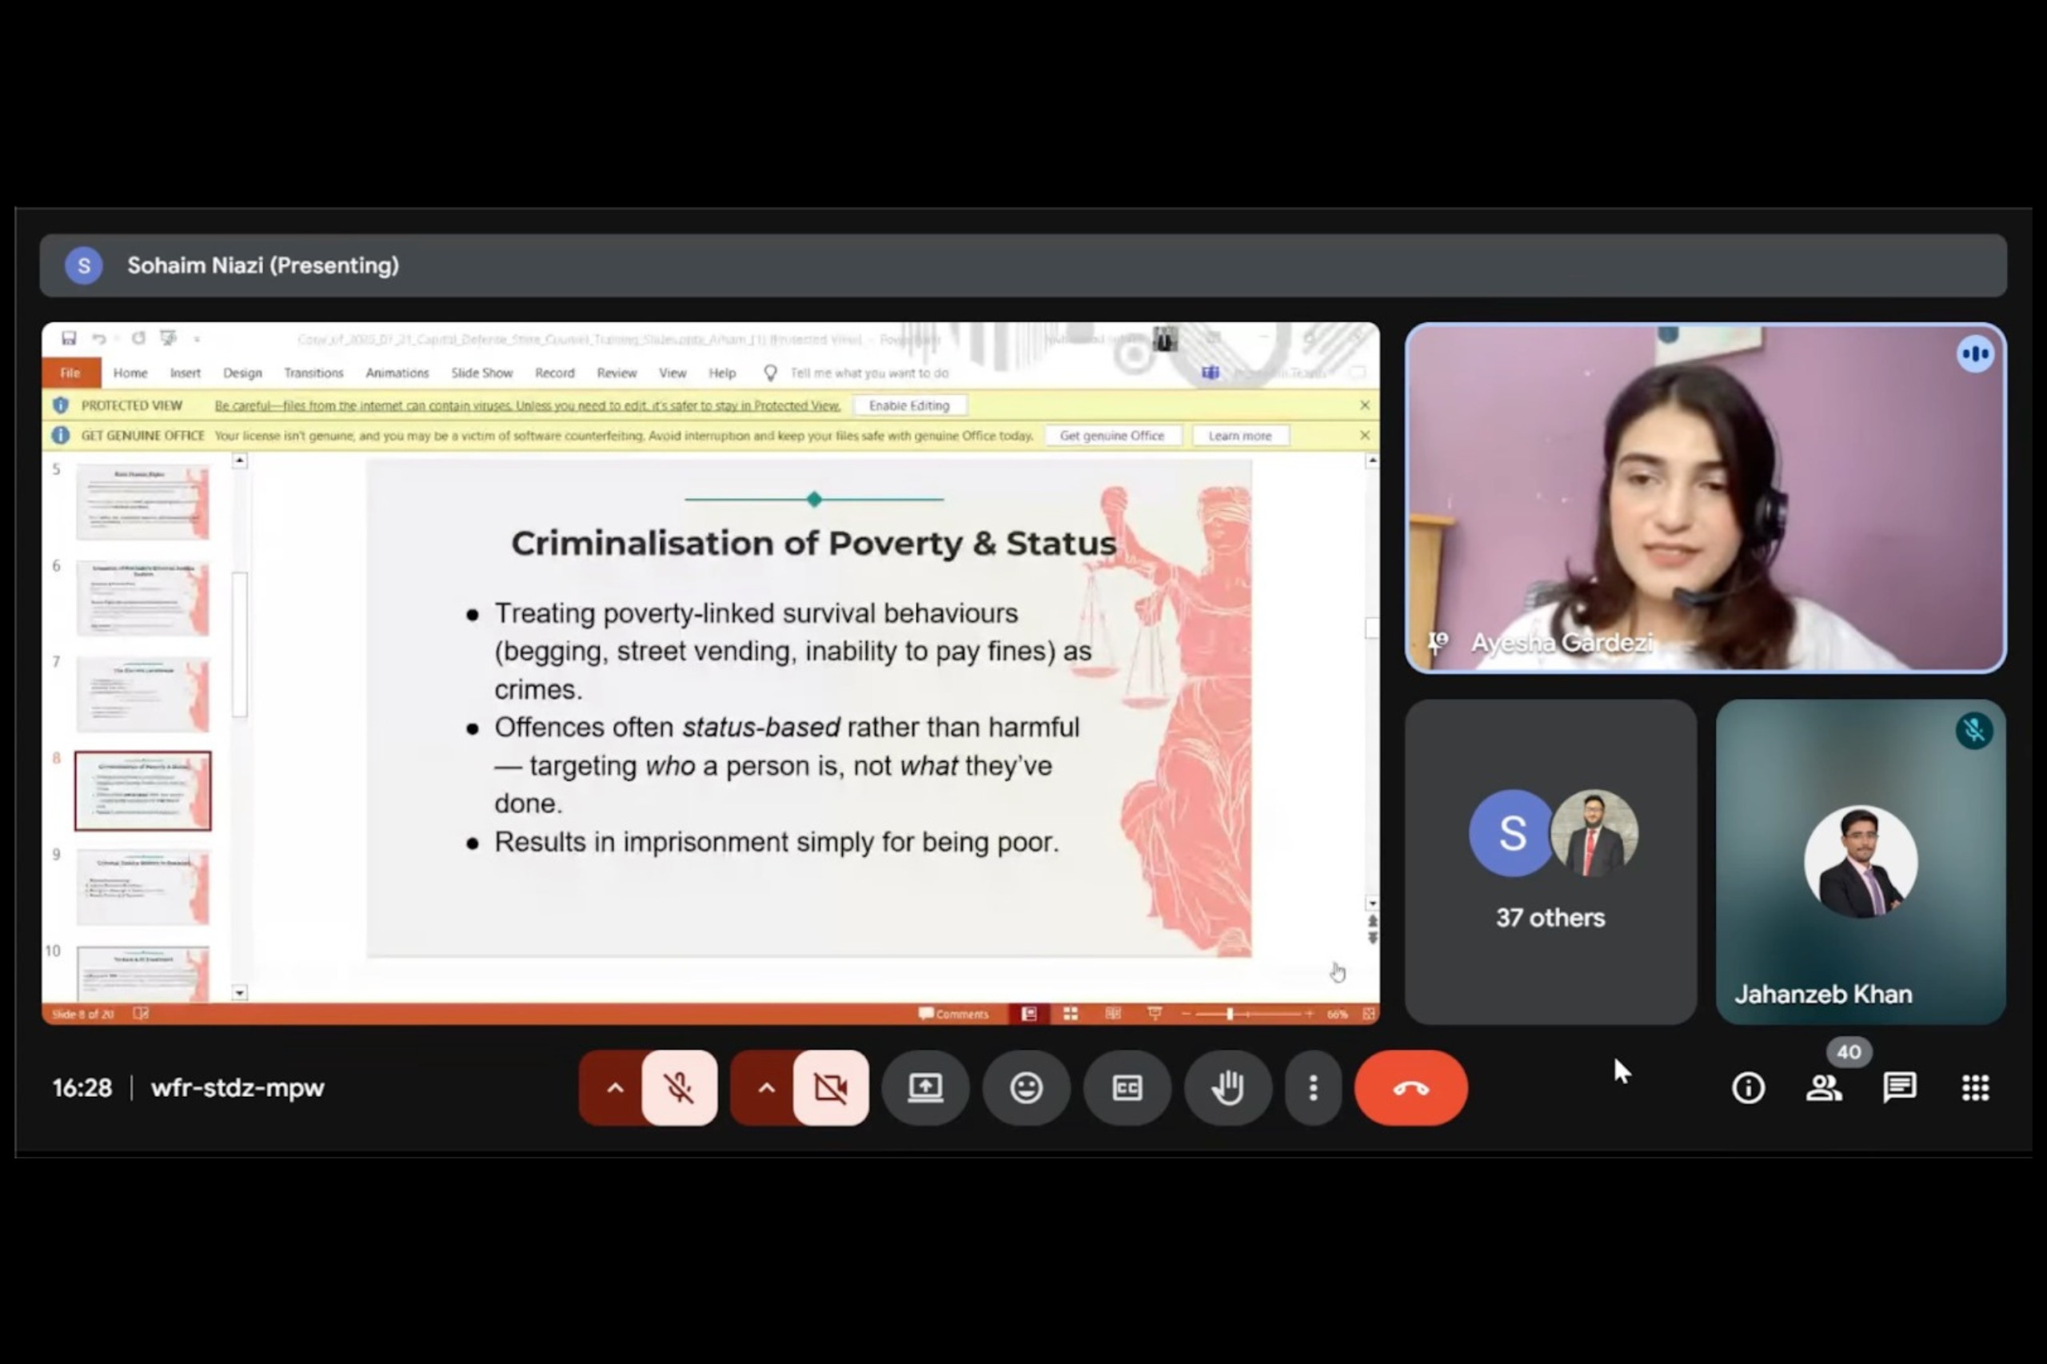
Task: Open more options three-dot menu
Action: coord(1313,1087)
